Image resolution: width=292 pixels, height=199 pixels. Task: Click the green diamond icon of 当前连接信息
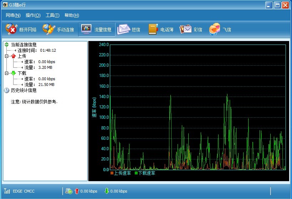pyautogui.click(x=7, y=45)
